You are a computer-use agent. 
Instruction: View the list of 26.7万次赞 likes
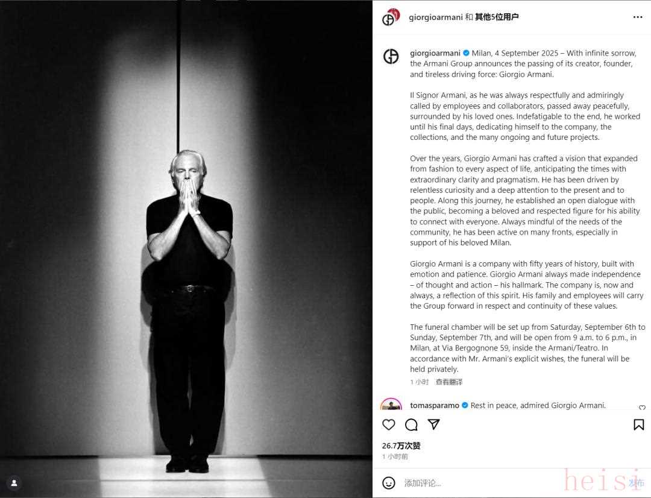(x=401, y=446)
